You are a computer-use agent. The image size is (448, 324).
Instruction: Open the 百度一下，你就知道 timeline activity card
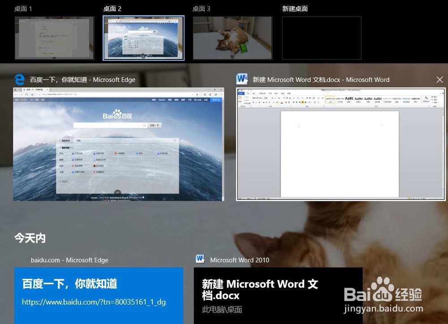[x=99, y=295]
